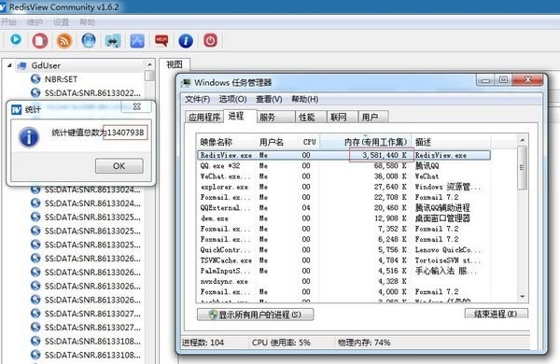The image size is (560, 364).
Task: Click the blue chart toolbar icon
Action: tap(137, 41)
